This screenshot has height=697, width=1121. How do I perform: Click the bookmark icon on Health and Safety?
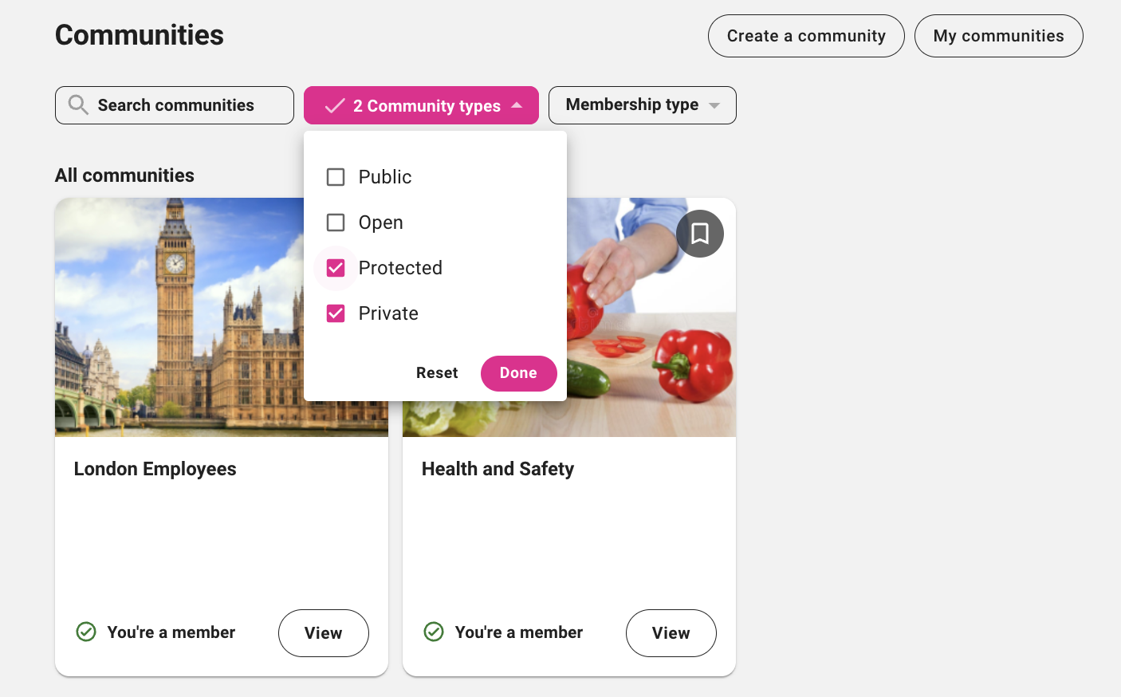(x=700, y=234)
